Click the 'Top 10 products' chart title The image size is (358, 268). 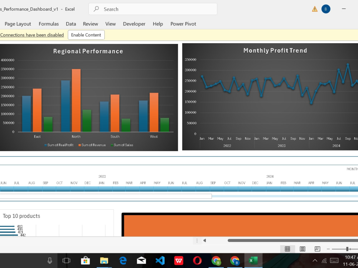coord(21,216)
